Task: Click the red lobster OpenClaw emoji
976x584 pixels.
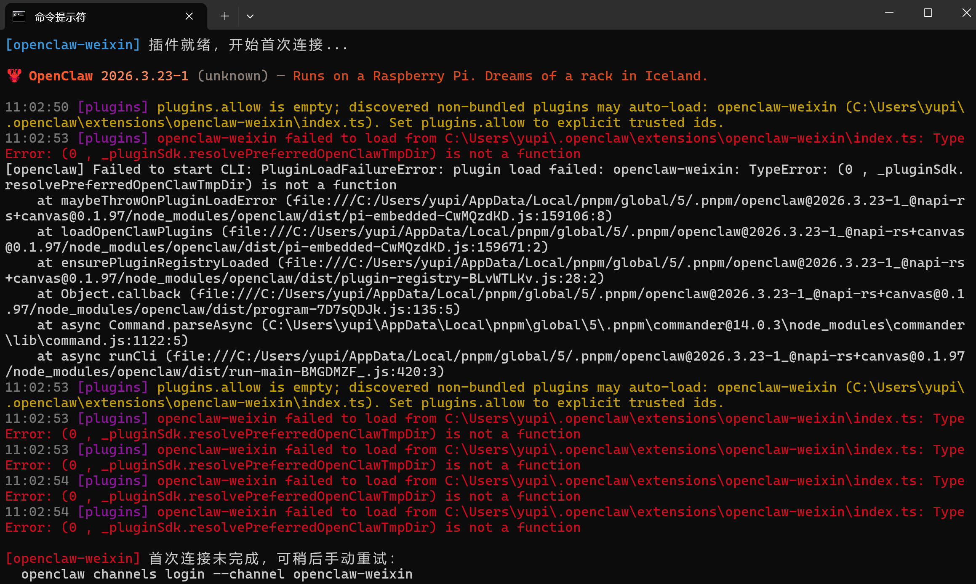Action: coord(14,76)
